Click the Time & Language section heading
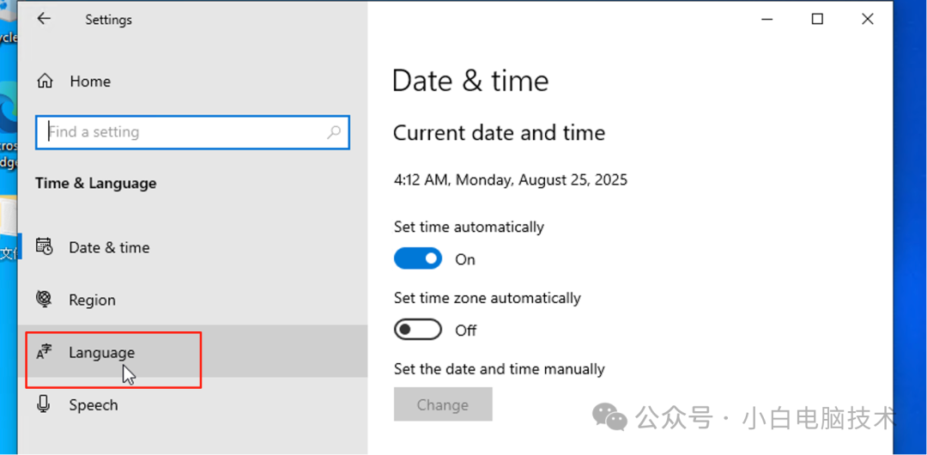This screenshot has width=927, height=455. 96,184
